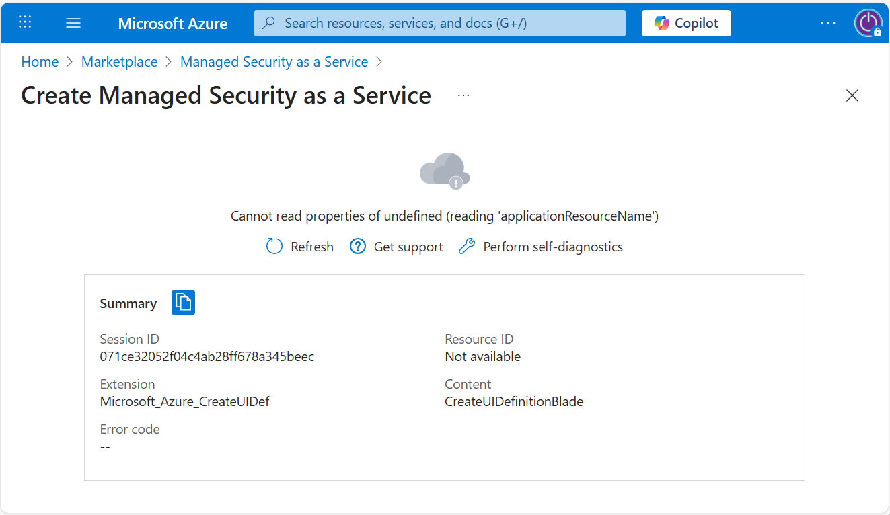The width and height of the screenshot is (890, 515).
Task: Go to the Home breadcrumb
Action: click(40, 62)
